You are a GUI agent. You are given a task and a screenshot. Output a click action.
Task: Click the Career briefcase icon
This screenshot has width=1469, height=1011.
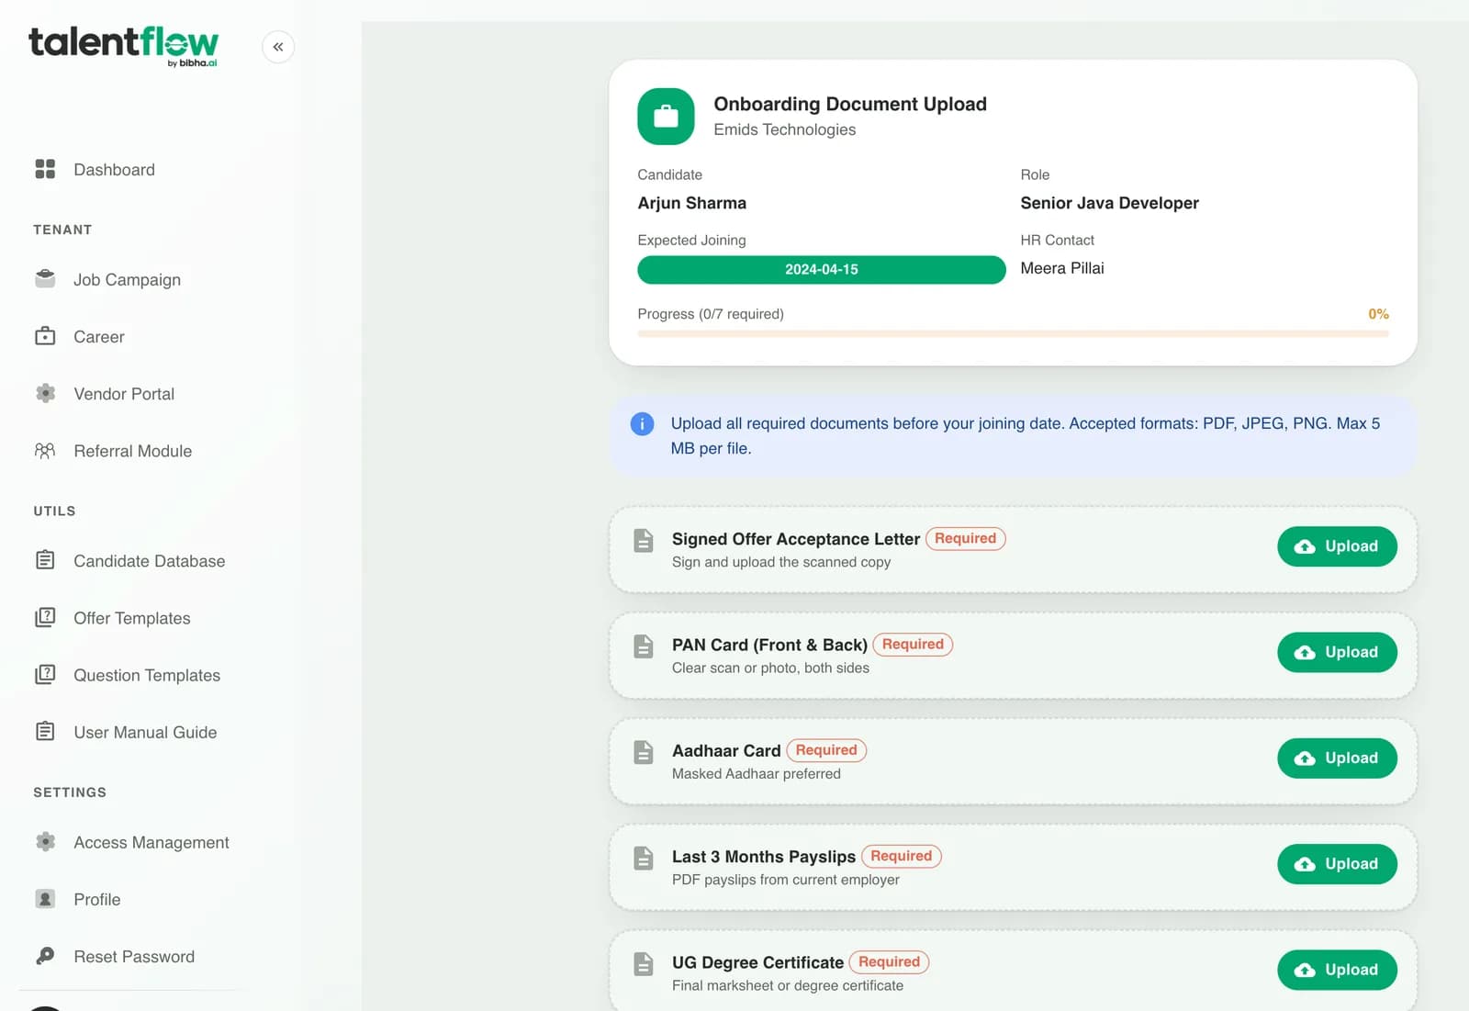click(x=45, y=336)
